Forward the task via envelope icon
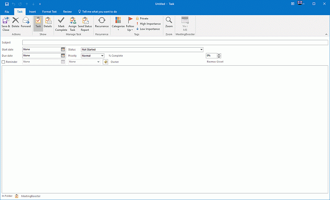 pyautogui.click(x=26, y=23)
